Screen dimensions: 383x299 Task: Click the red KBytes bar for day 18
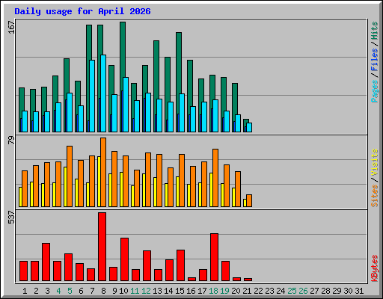point(214,257)
